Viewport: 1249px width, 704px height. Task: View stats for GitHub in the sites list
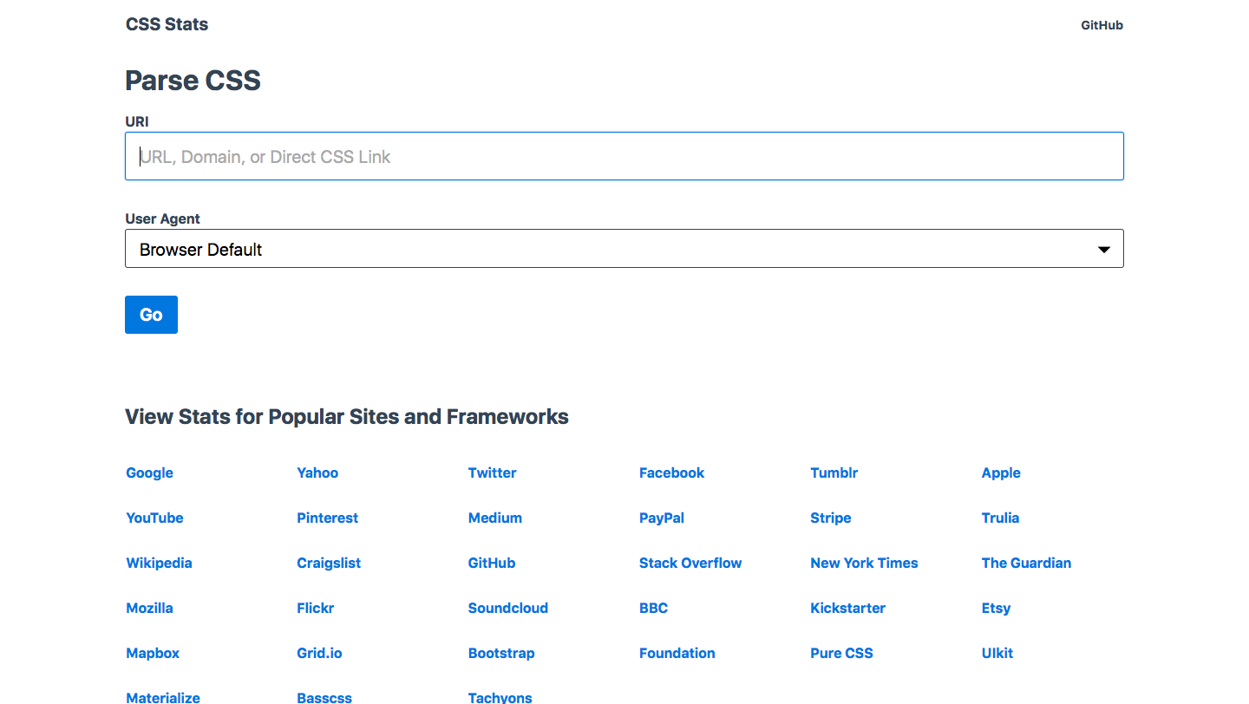pyautogui.click(x=492, y=563)
